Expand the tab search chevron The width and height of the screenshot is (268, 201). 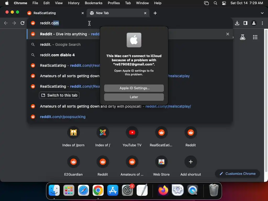tap(262, 13)
